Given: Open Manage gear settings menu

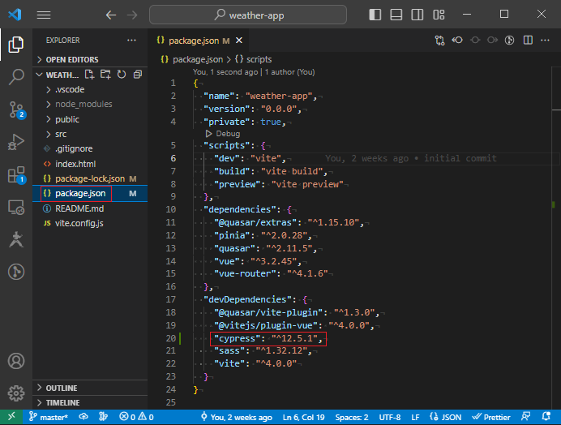Looking at the screenshot, I should point(16,393).
